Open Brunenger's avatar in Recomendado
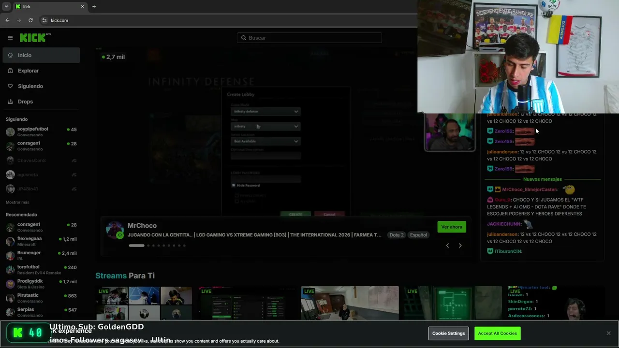Image resolution: width=619 pixels, height=348 pixels. 10,256
